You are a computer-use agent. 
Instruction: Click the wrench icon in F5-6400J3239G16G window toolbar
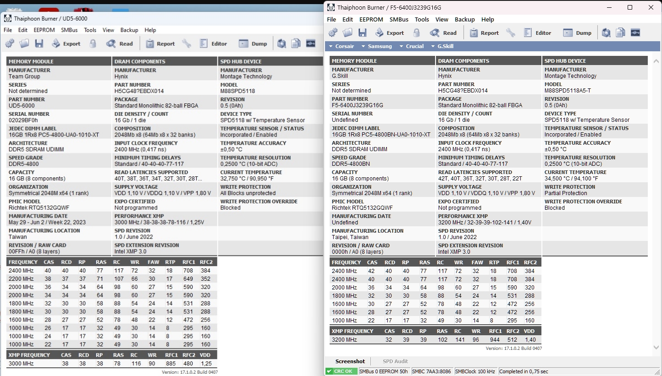[x=510, y=33]
